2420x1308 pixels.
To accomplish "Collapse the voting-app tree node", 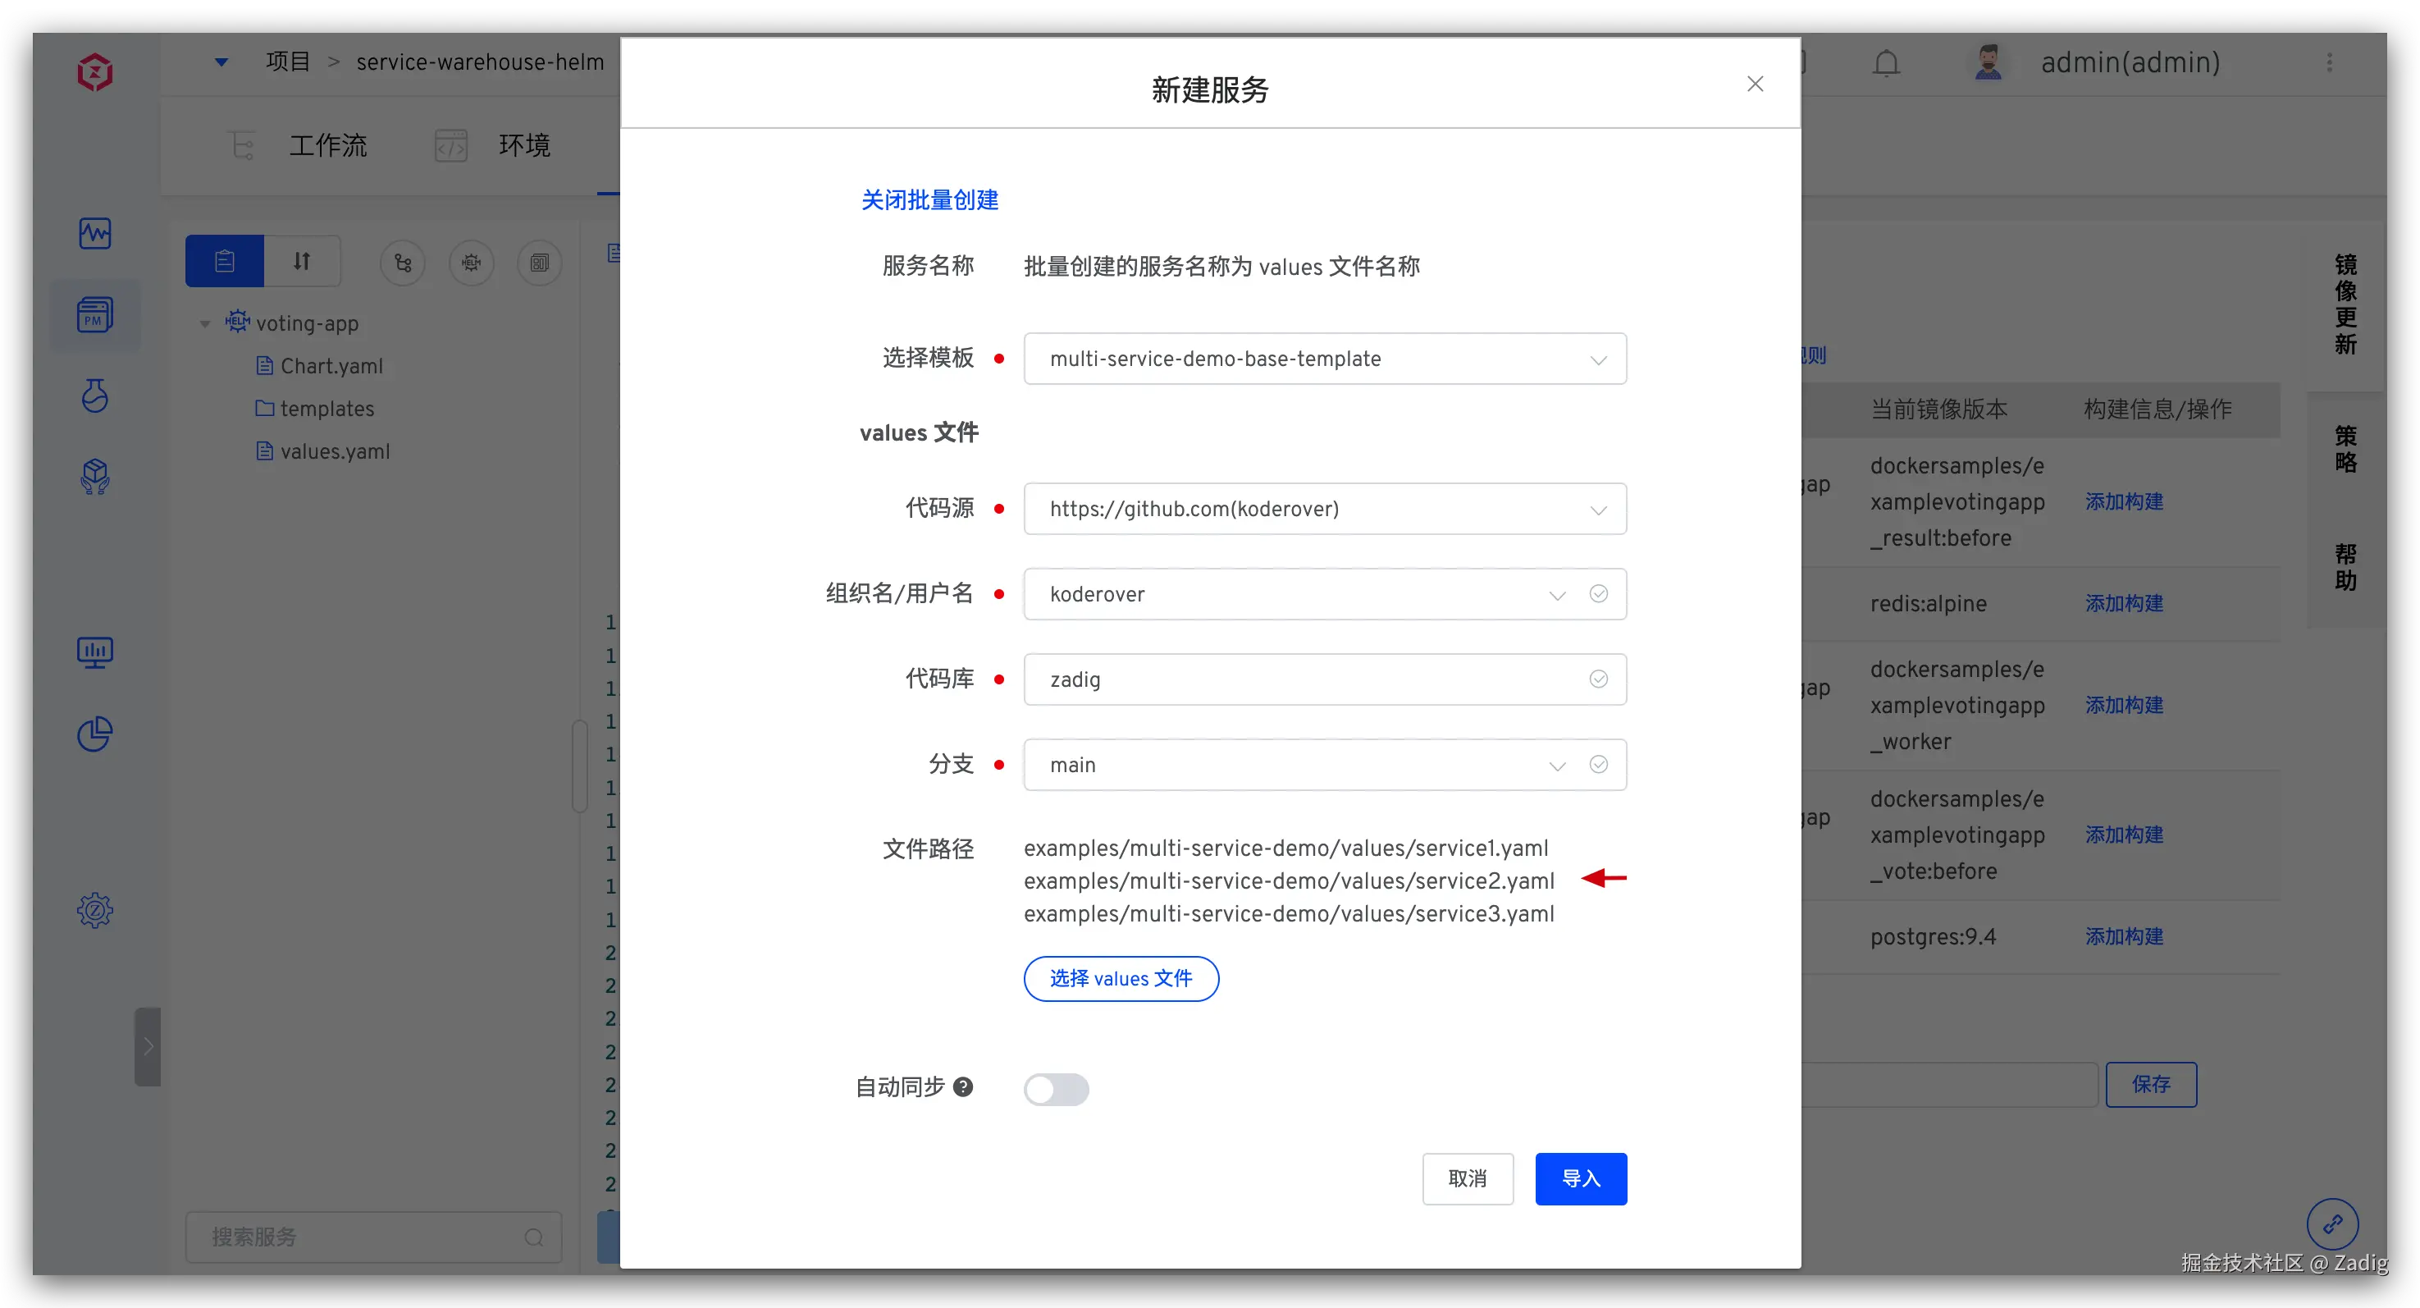I will 205,324.
